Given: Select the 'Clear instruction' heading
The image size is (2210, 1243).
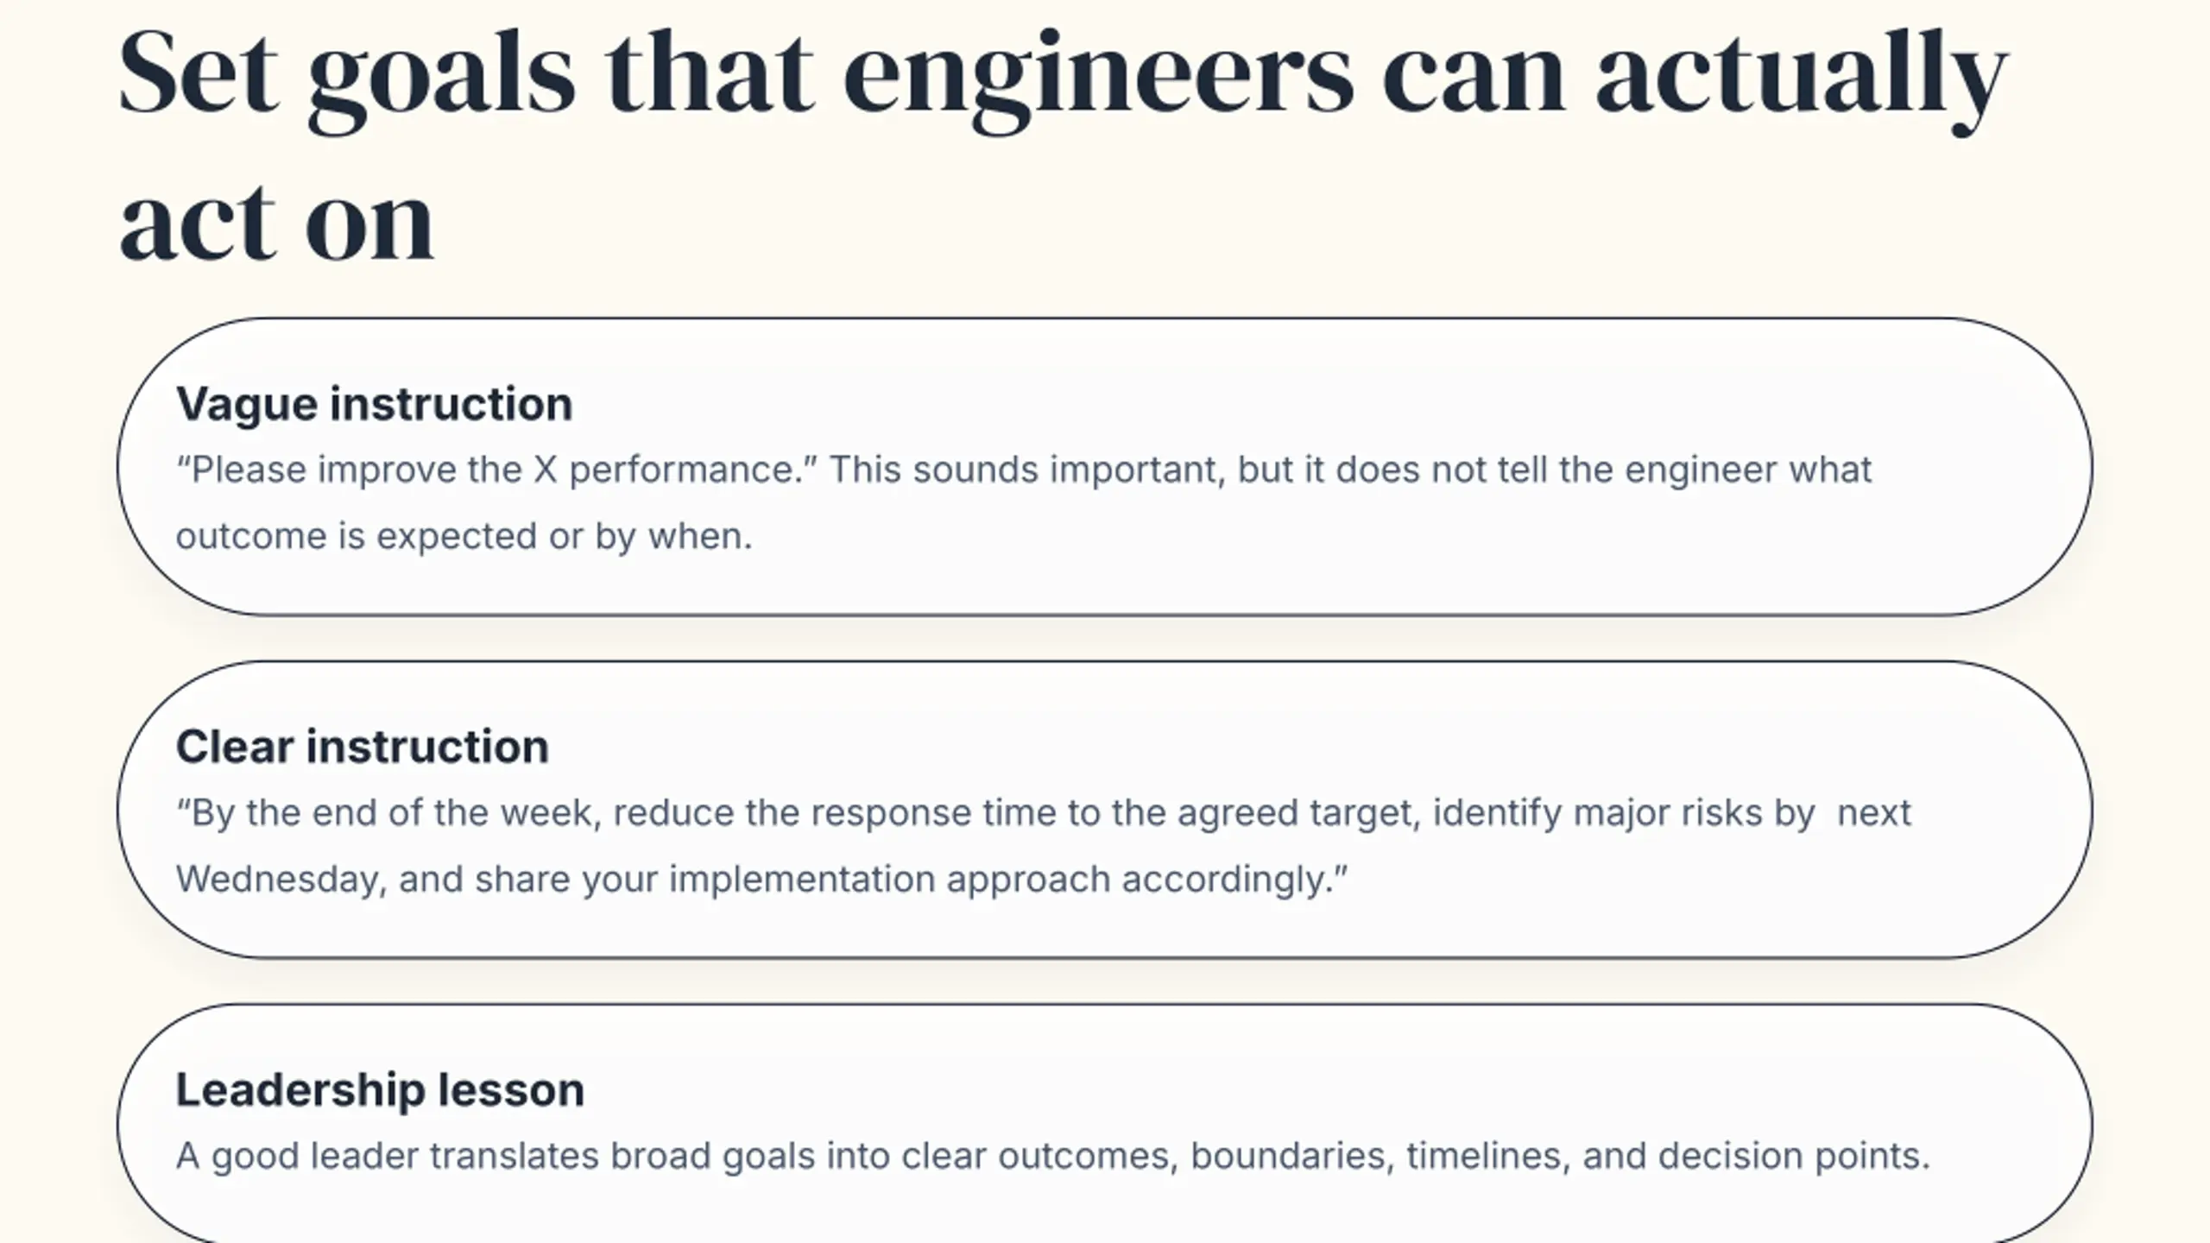Looking at the screenshot, I should click(362, 747).
